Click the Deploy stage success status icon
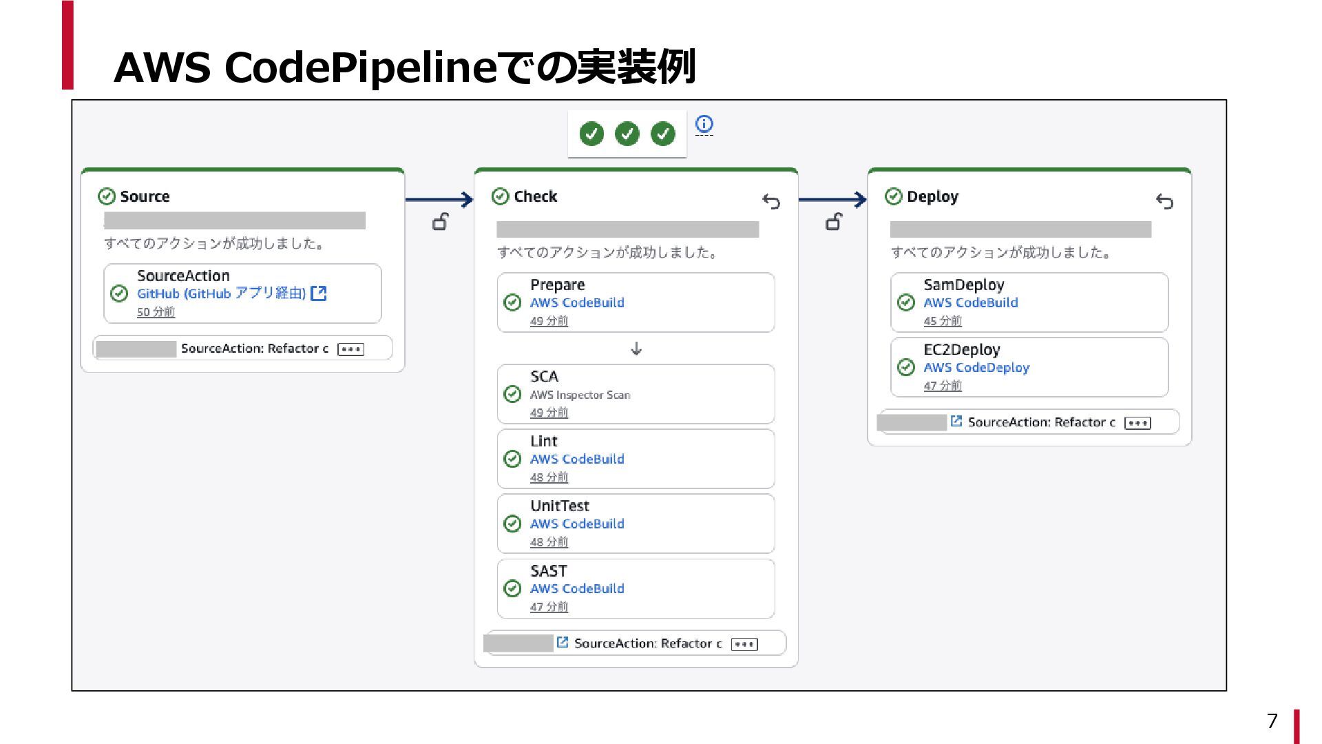 [x=894, y=196]
